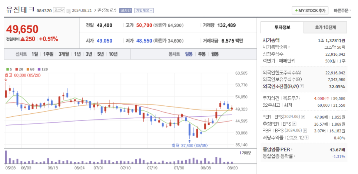Click the 저가 value 48,550
The image size is (358, 174).
pyautogui.click(x=144, y=41)
